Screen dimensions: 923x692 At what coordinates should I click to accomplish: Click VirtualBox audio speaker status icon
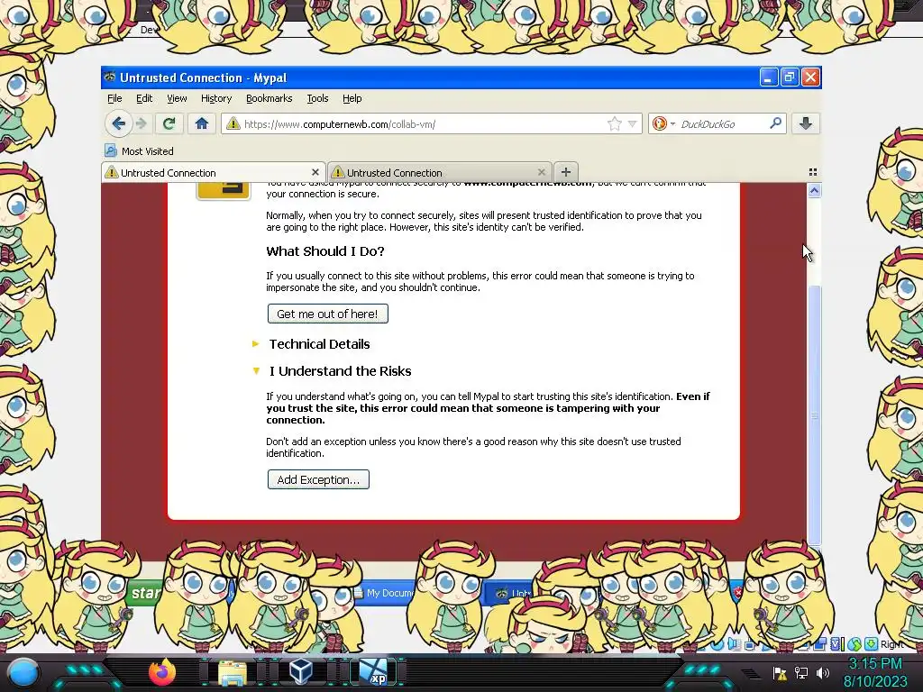733,643
